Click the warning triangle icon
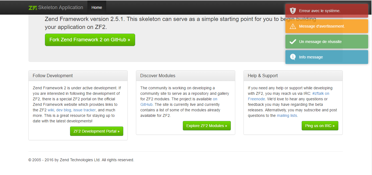This screenshot has width=372, height=175. (293, 26)
